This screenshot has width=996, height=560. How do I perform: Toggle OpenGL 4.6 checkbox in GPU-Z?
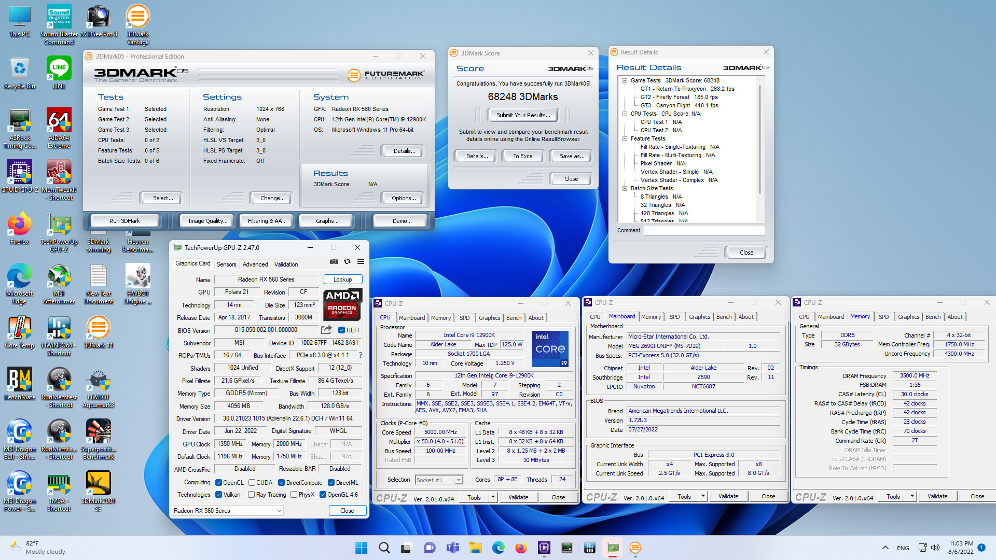[323, 495]
